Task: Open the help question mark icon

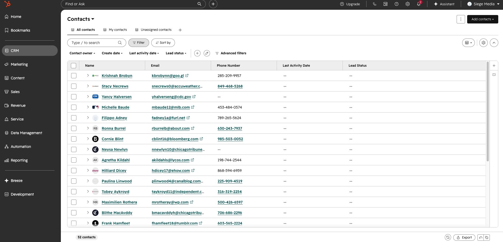Action: [397, 4]
